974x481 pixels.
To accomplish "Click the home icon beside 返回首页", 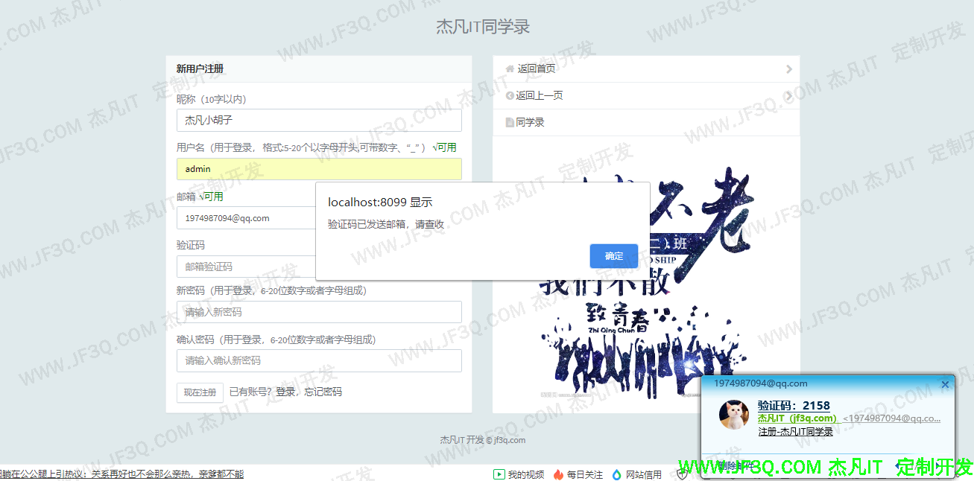I will tap(510, 69).
